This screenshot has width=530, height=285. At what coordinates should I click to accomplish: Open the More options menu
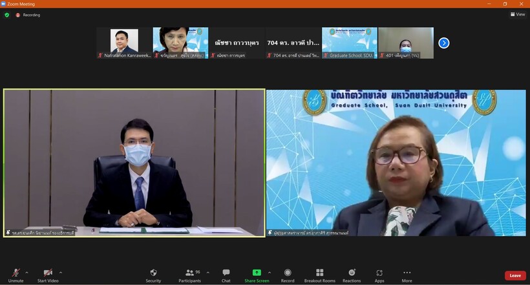coord(407,275)
